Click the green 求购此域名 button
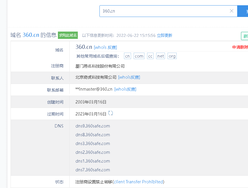The width and height of the screenshot is (248, 188). click(x=68, y=35)
